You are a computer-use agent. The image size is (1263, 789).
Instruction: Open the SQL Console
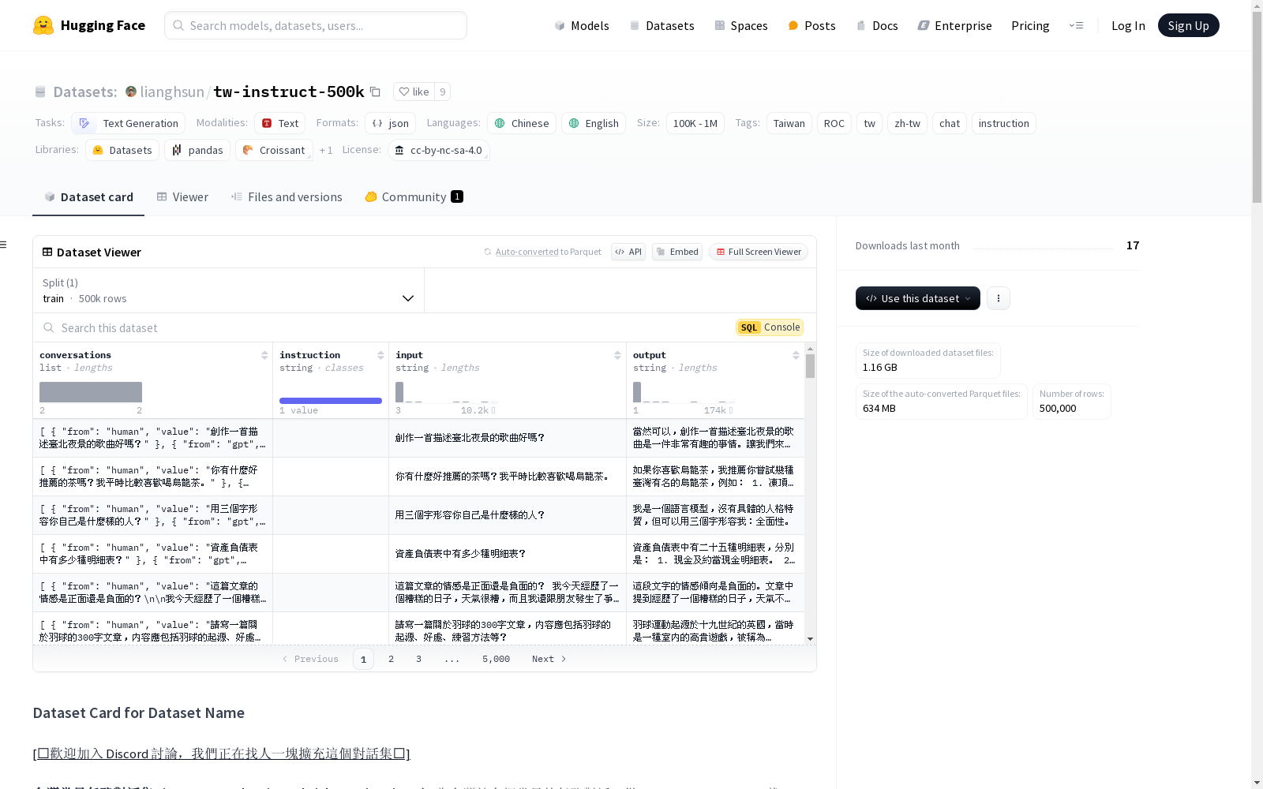pyautogui.click(x=770, y=327)
